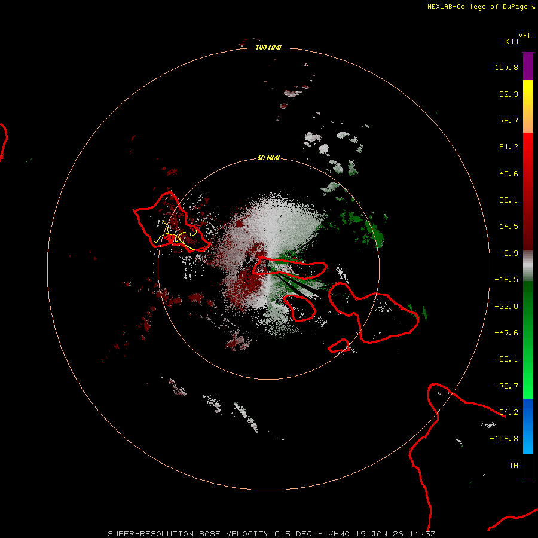Click the TH legend label
Viewport: 538px width, 538px height.
(x=513, y=466)
